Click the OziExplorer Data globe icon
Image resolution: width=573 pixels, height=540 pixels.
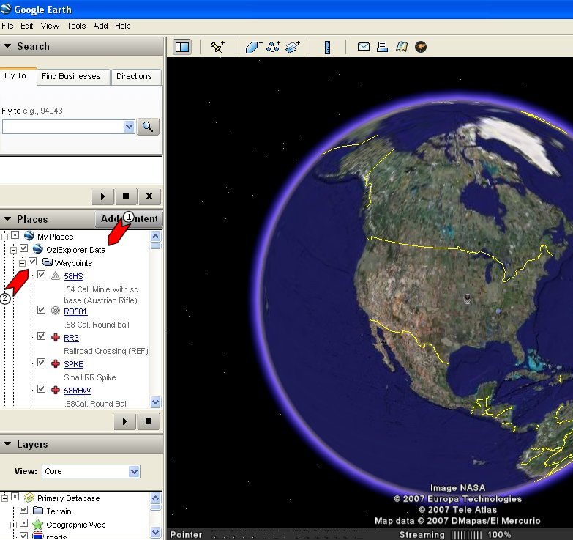(37, 249)
